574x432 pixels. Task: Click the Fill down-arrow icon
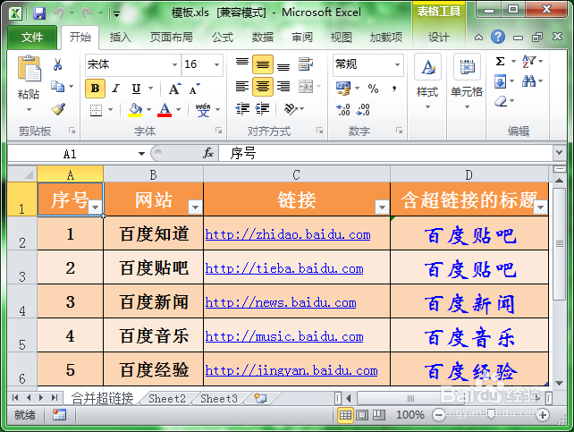pos(500,80)
